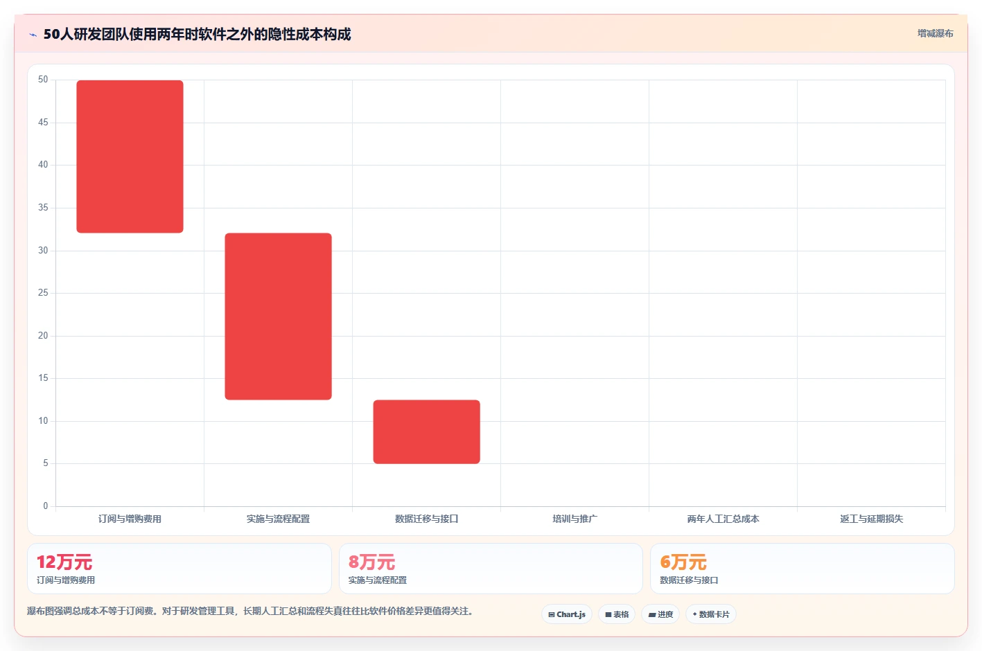Click the 培训与推广 x-axis label

[575, 519]
